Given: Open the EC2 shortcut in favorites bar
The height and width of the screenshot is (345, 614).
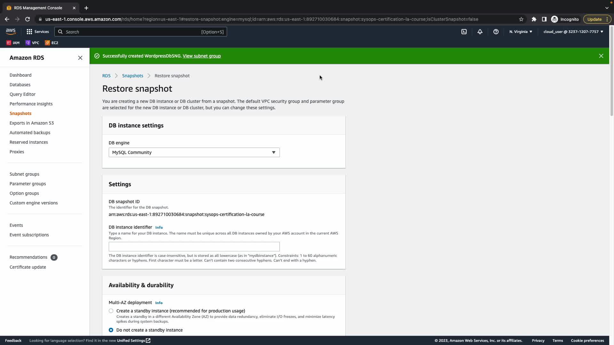Looking at the screenshot, I should tap(51, 43).
